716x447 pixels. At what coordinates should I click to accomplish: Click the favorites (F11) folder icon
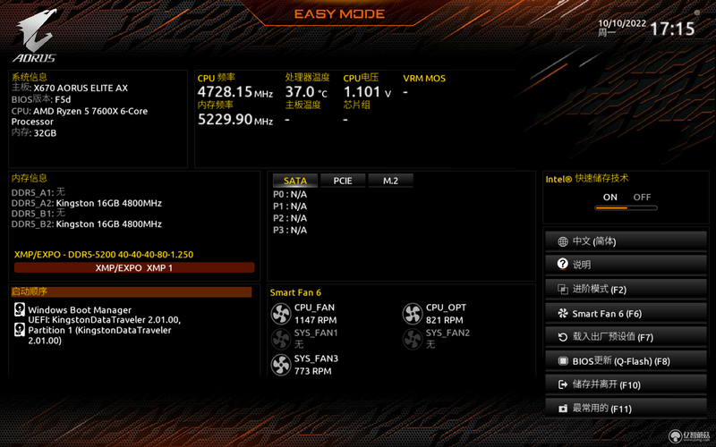point(563,409)
